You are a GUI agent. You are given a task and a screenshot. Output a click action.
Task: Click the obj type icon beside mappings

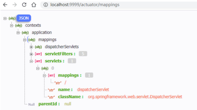coord(32,40)
